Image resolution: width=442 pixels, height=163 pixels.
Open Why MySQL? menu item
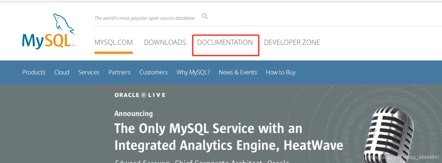(193, 72)
